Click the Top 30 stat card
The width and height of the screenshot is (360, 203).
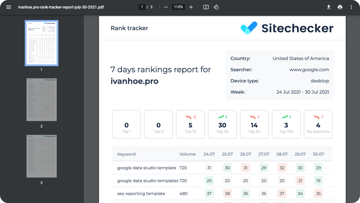click(222, 124)
